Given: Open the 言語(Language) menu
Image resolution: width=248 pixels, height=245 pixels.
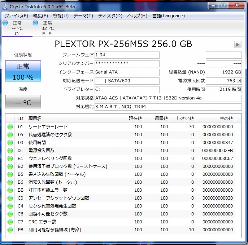Looking at the screenshot, I should [x=169, y=15].
